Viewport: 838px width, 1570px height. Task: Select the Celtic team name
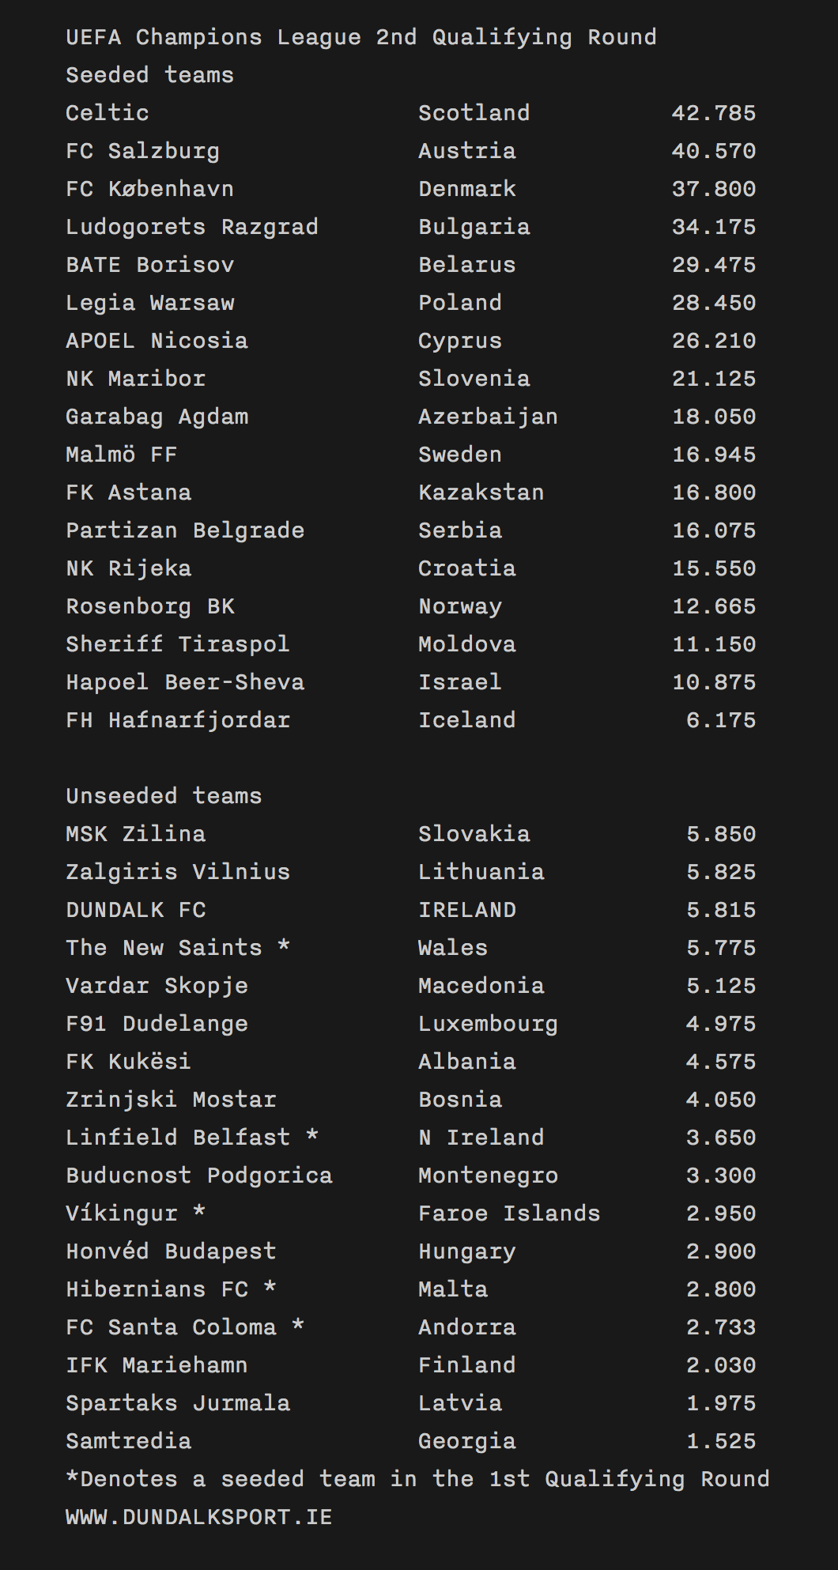107,113
